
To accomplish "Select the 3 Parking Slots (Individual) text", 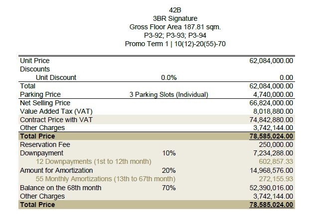I will 168,94.
